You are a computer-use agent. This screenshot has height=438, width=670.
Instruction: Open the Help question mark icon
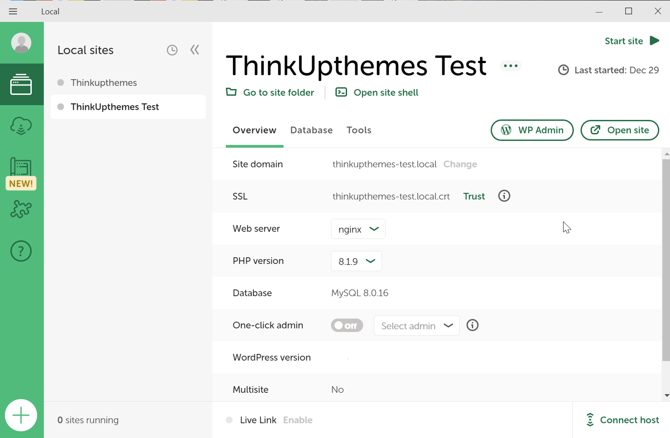[21, 251]
